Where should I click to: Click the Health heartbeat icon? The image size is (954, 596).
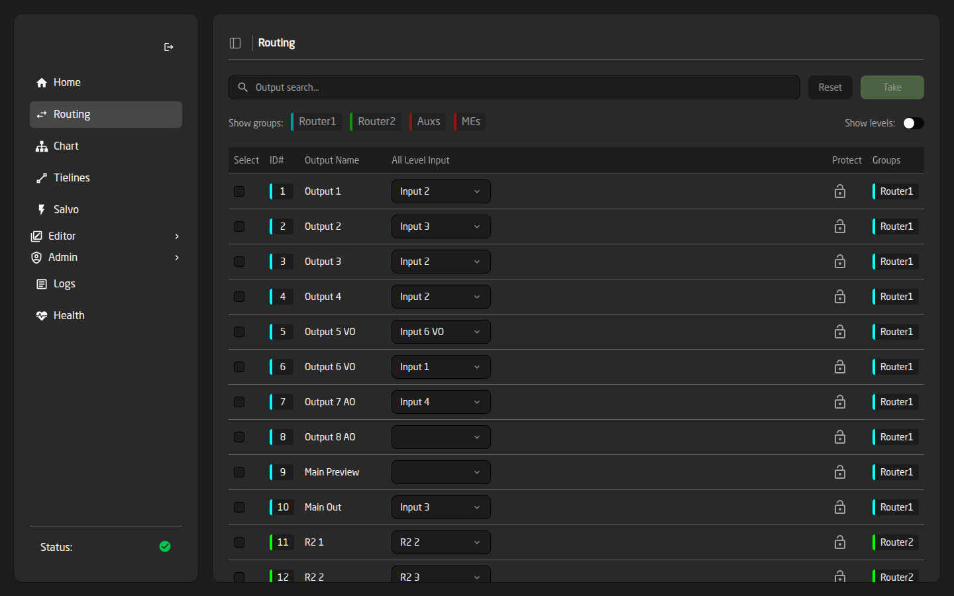42,316
